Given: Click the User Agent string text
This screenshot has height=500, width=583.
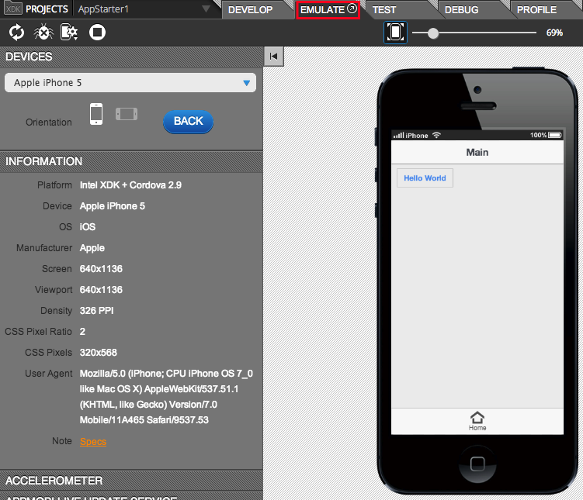Looking at the screenshot, I should 166,397.
